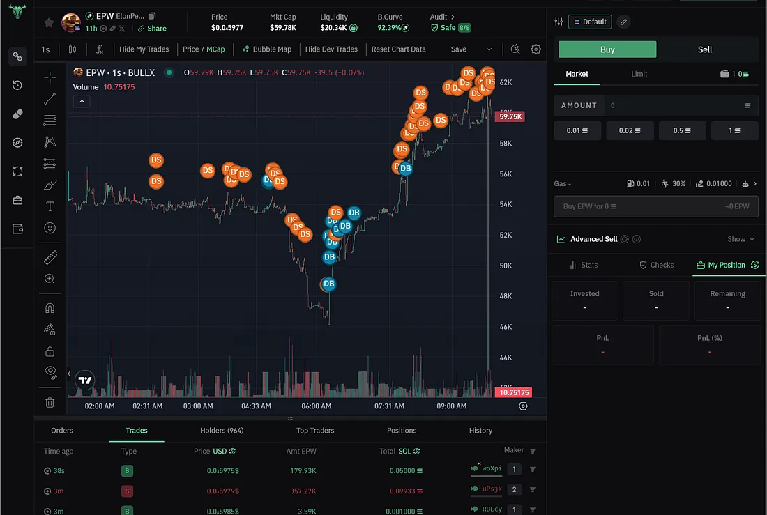Toggle lock all drawings
767x515 pixels.
coord(50,351)
